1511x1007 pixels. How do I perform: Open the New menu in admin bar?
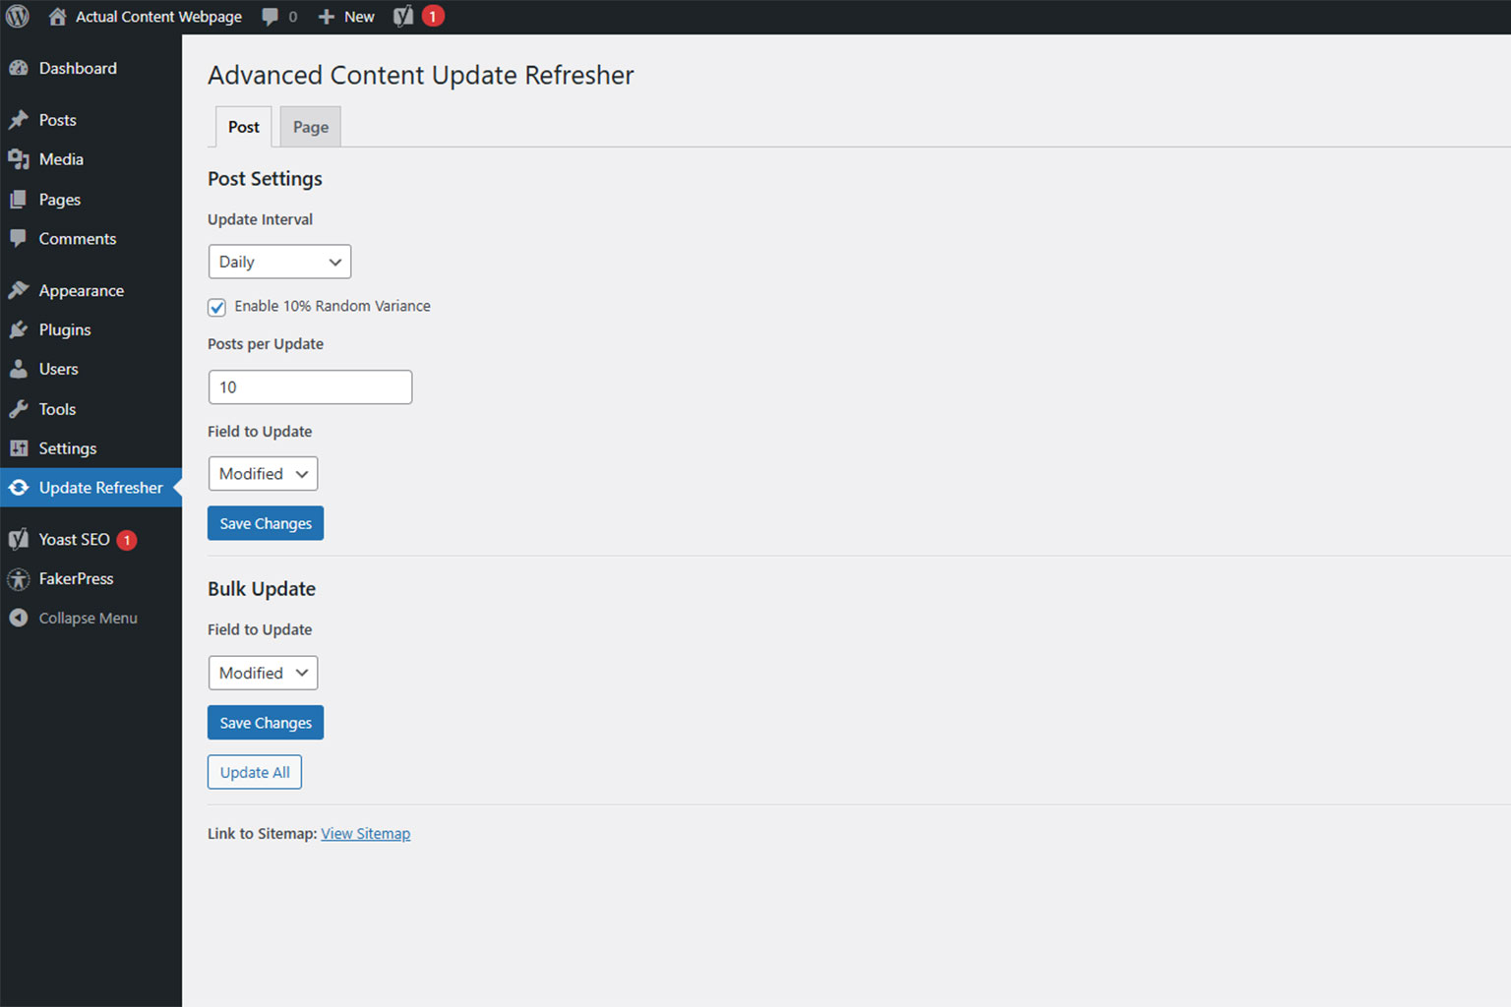[x=345, y=16]
